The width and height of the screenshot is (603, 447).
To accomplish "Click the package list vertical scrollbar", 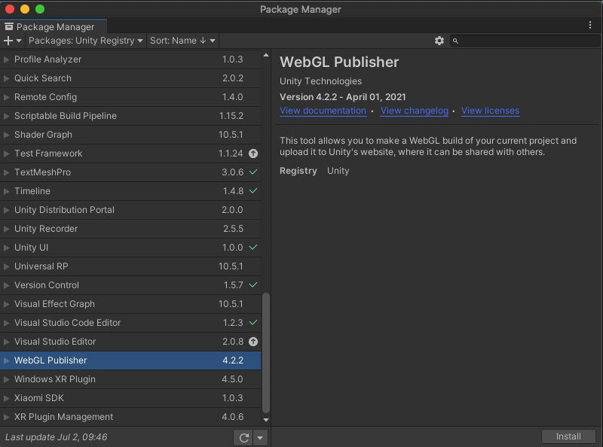I will (266, 354).
